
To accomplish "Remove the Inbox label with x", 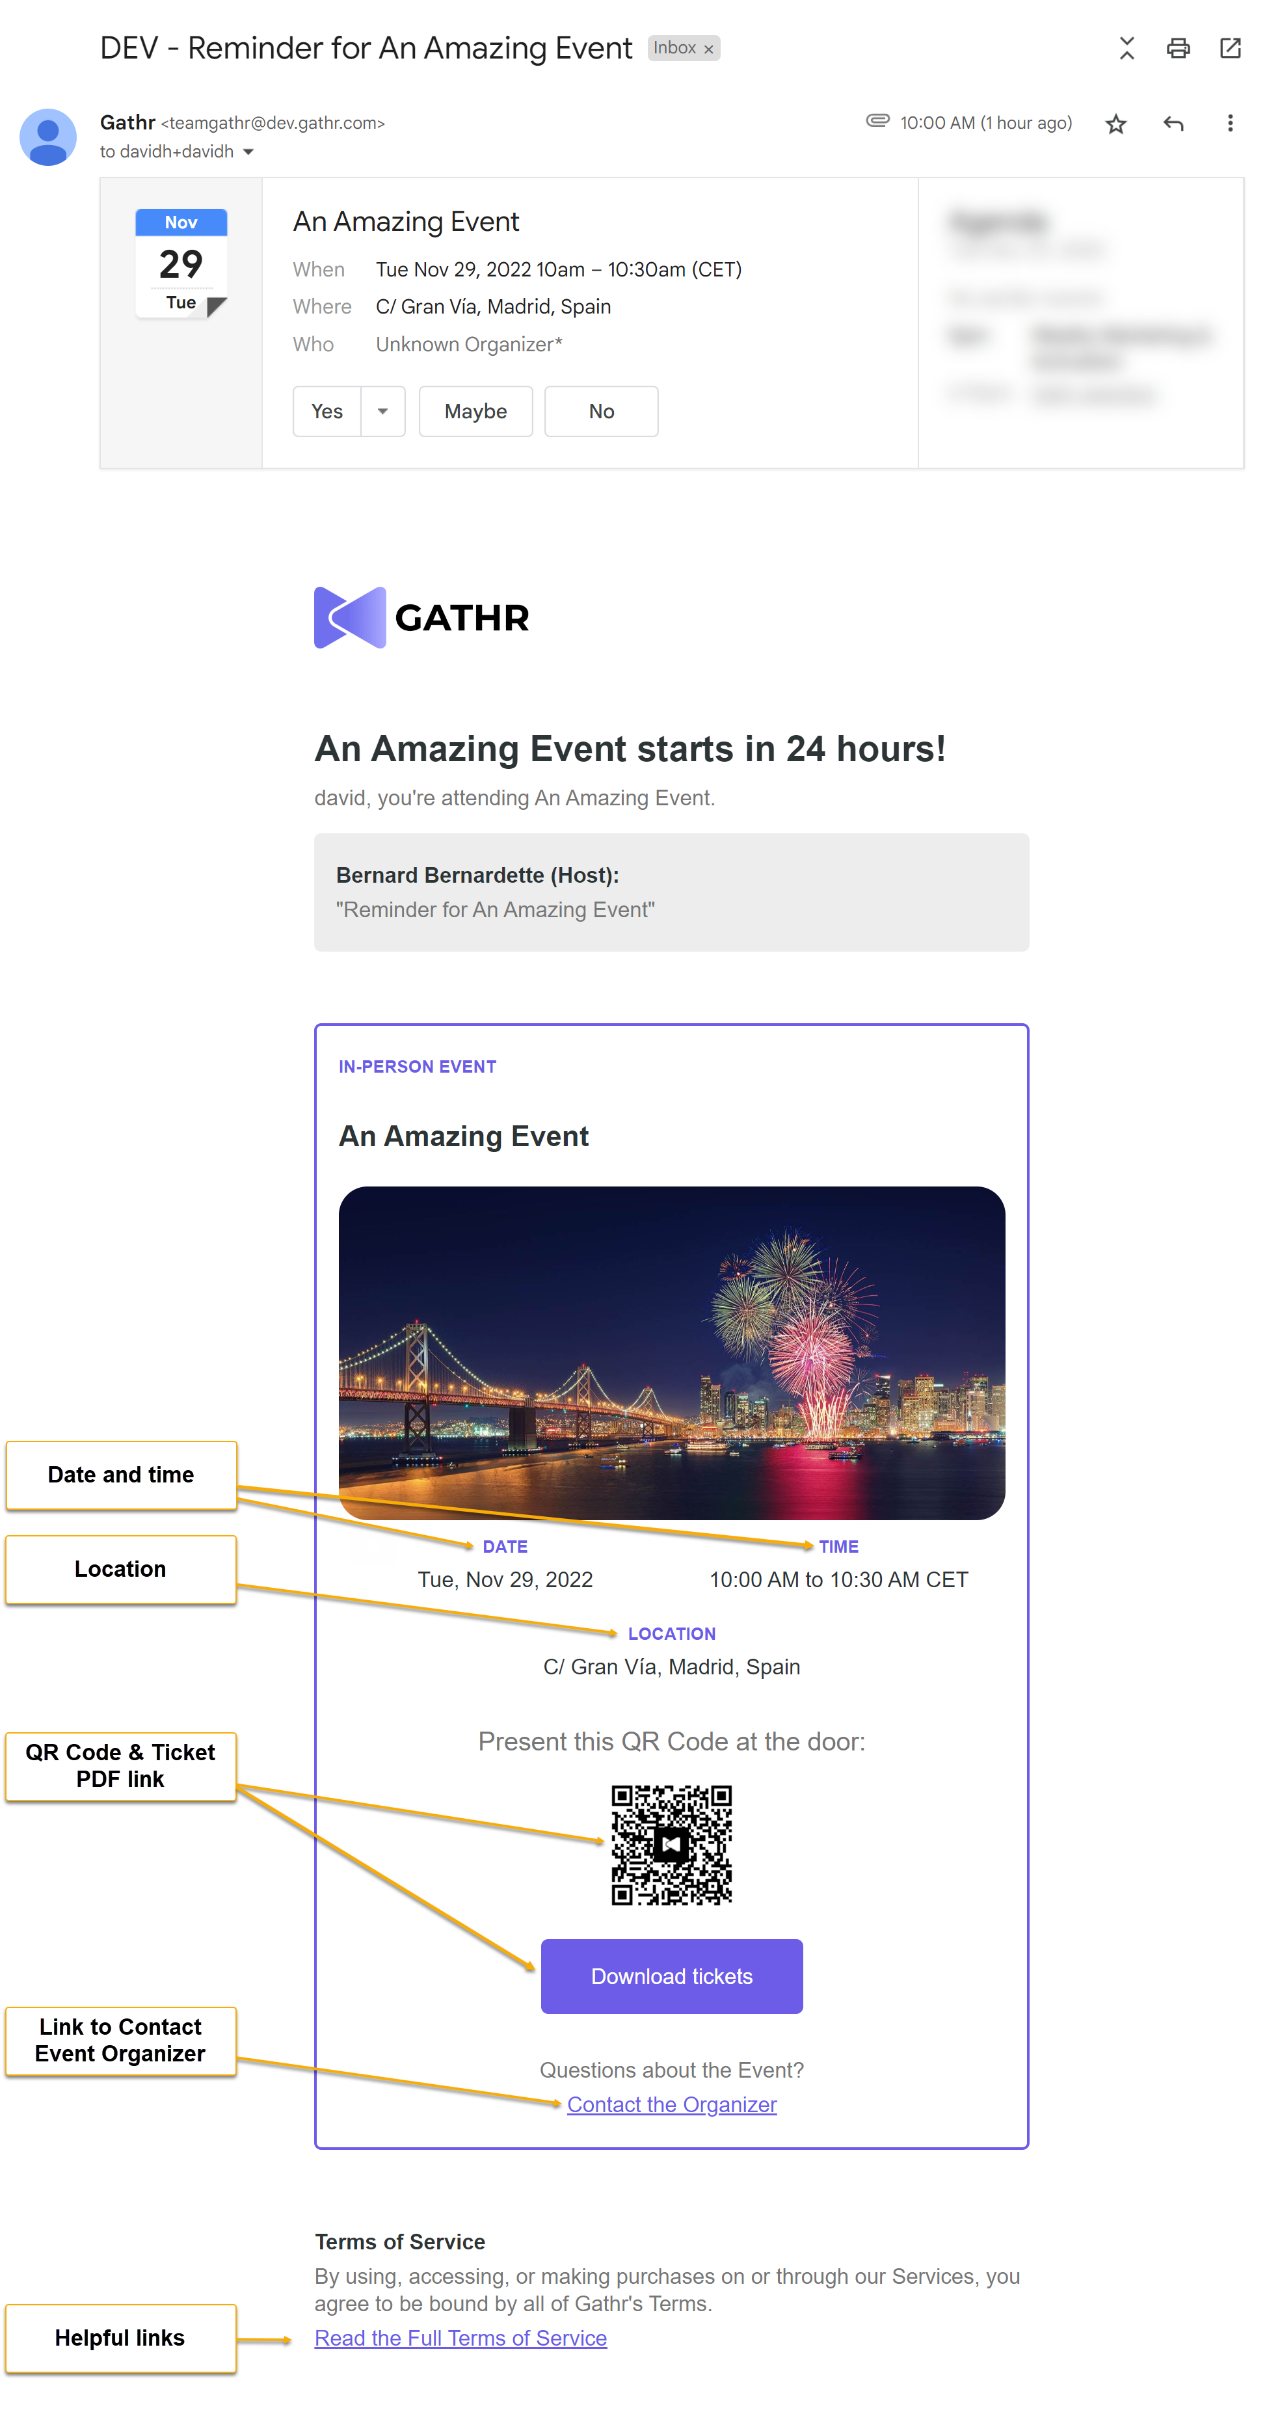I will pos(709,49).
